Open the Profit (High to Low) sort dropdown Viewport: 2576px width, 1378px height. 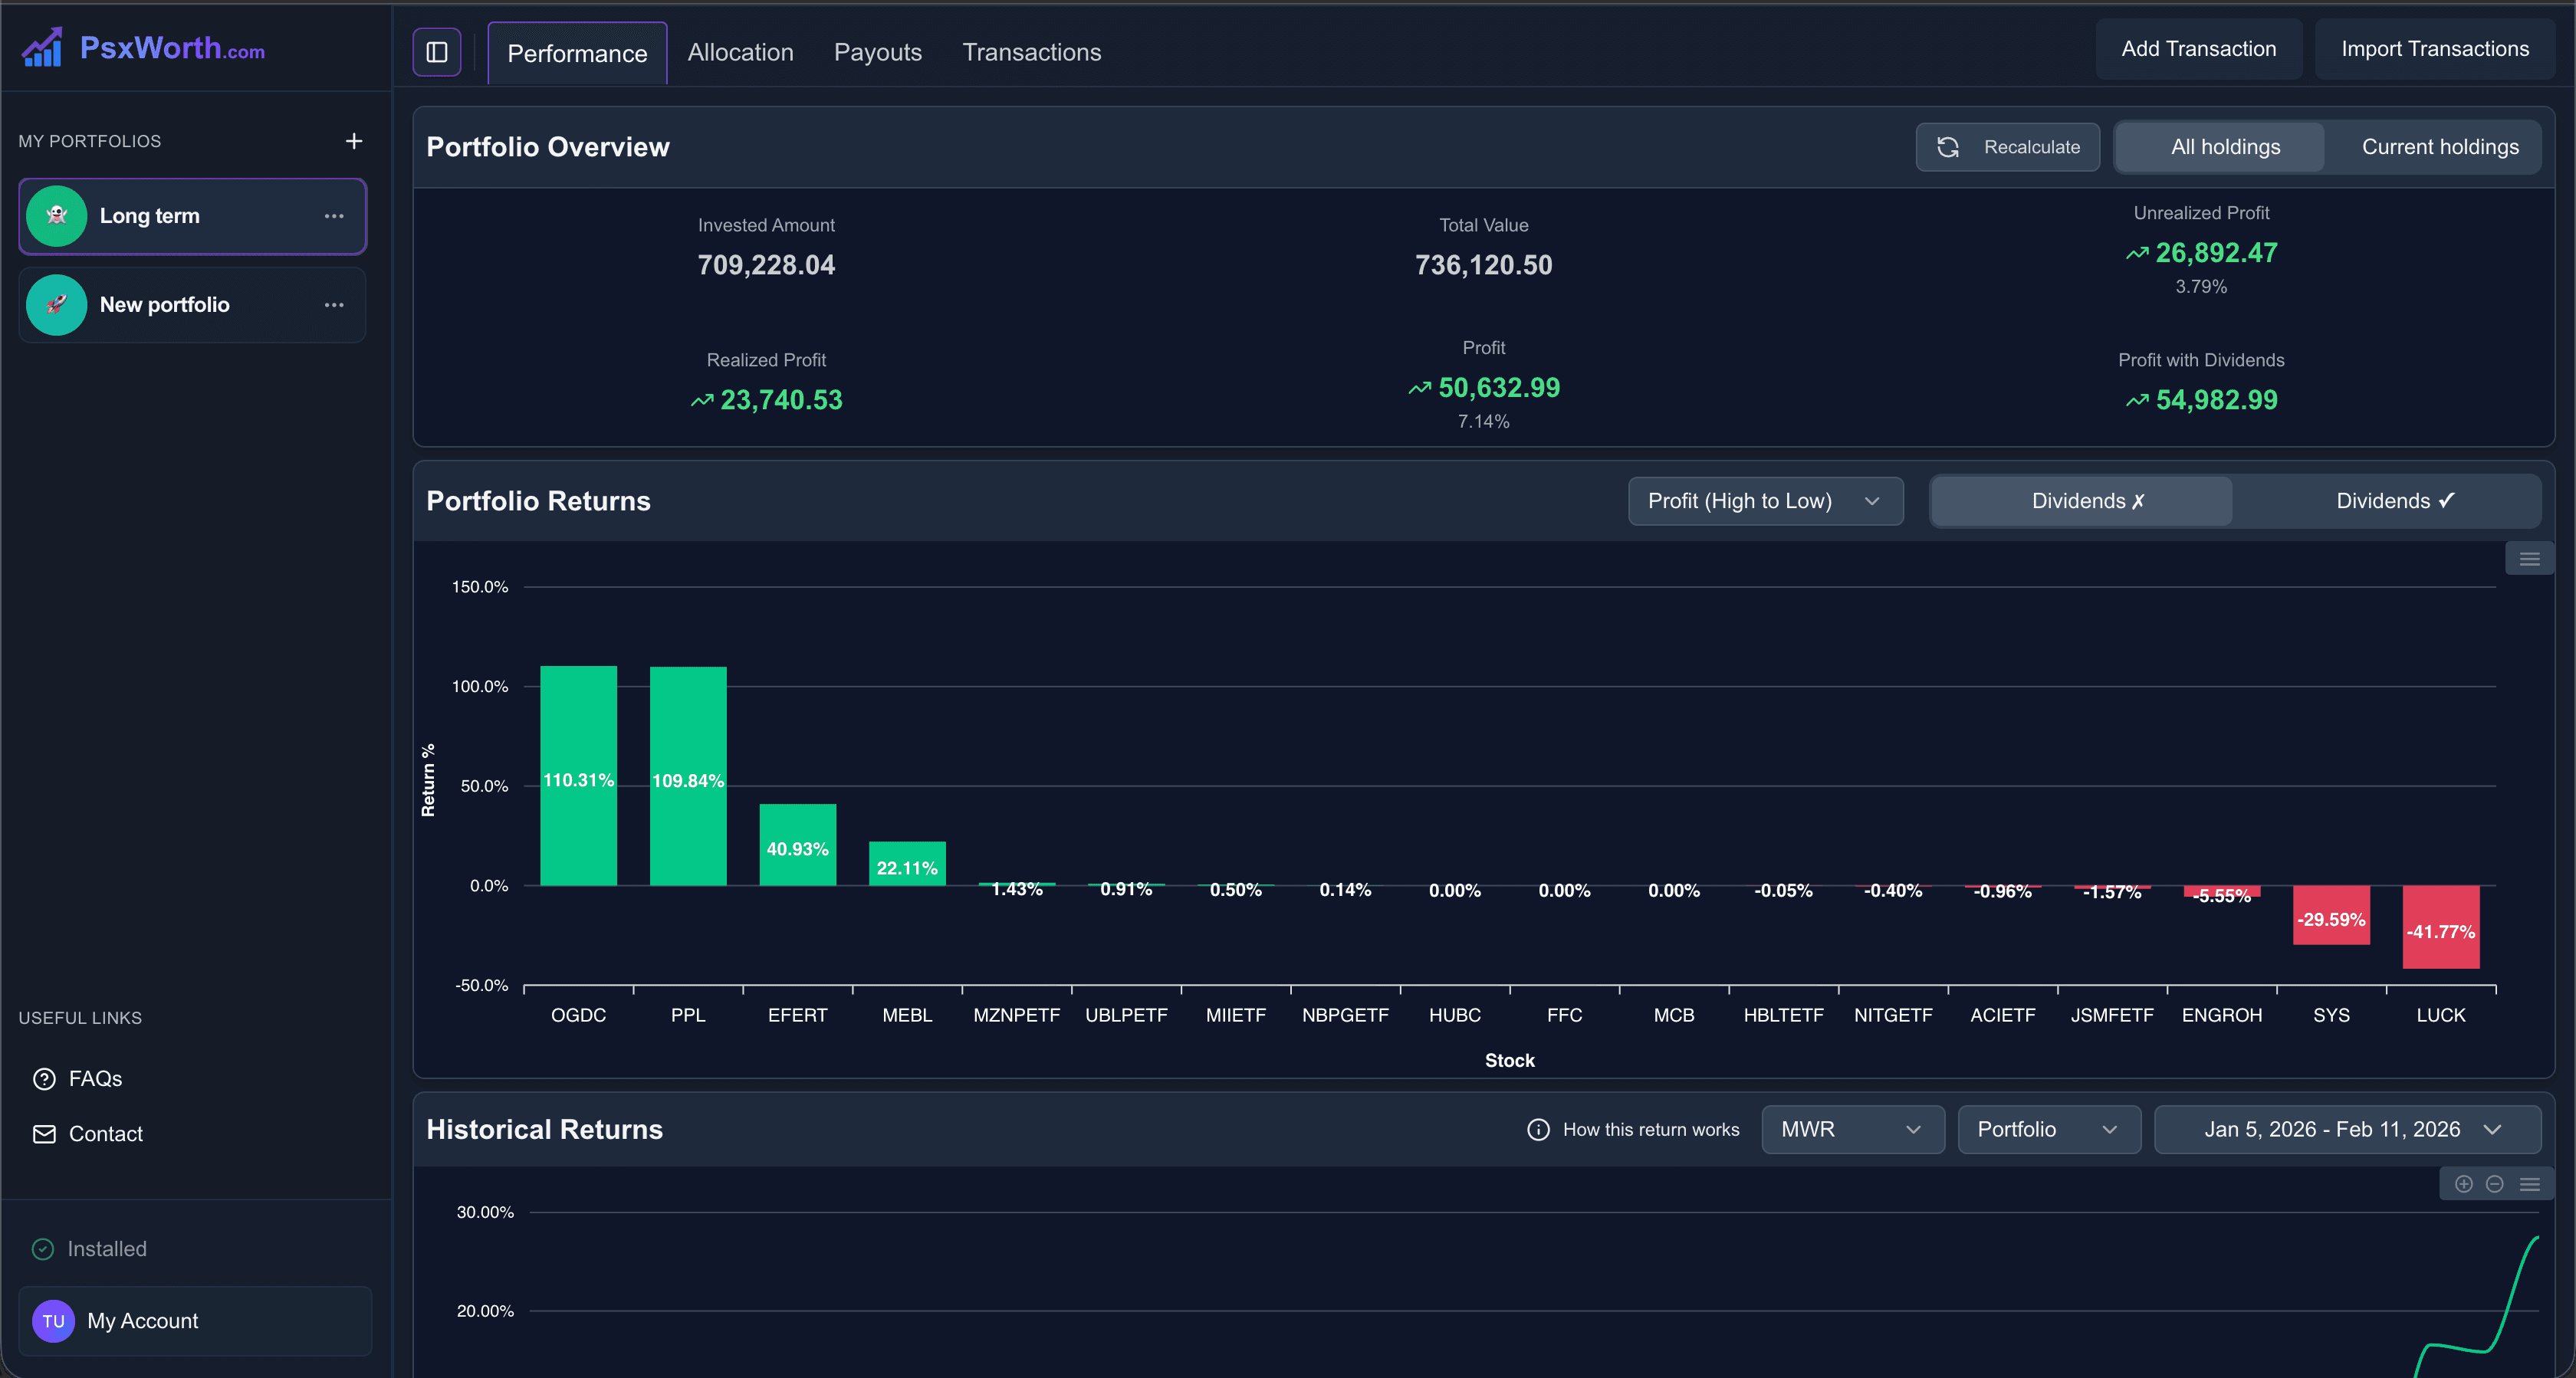click(1766, 501)
